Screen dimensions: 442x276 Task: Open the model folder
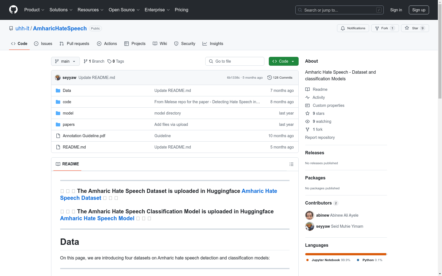coord(68,113)
